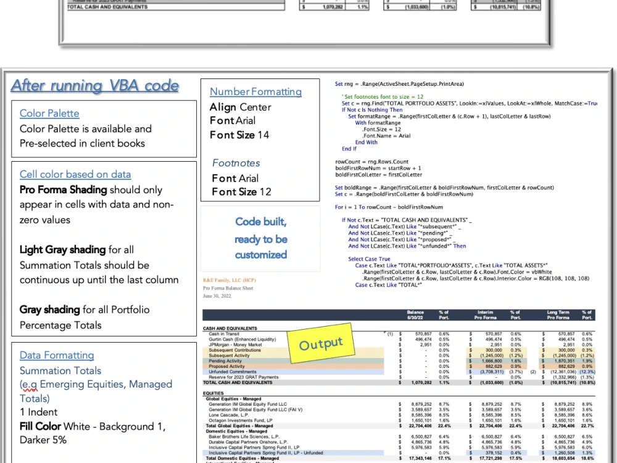This screenshot has width=617, height=463.
Task: Select the "Data Formatting" underlined heading
Action: [57, 355]
